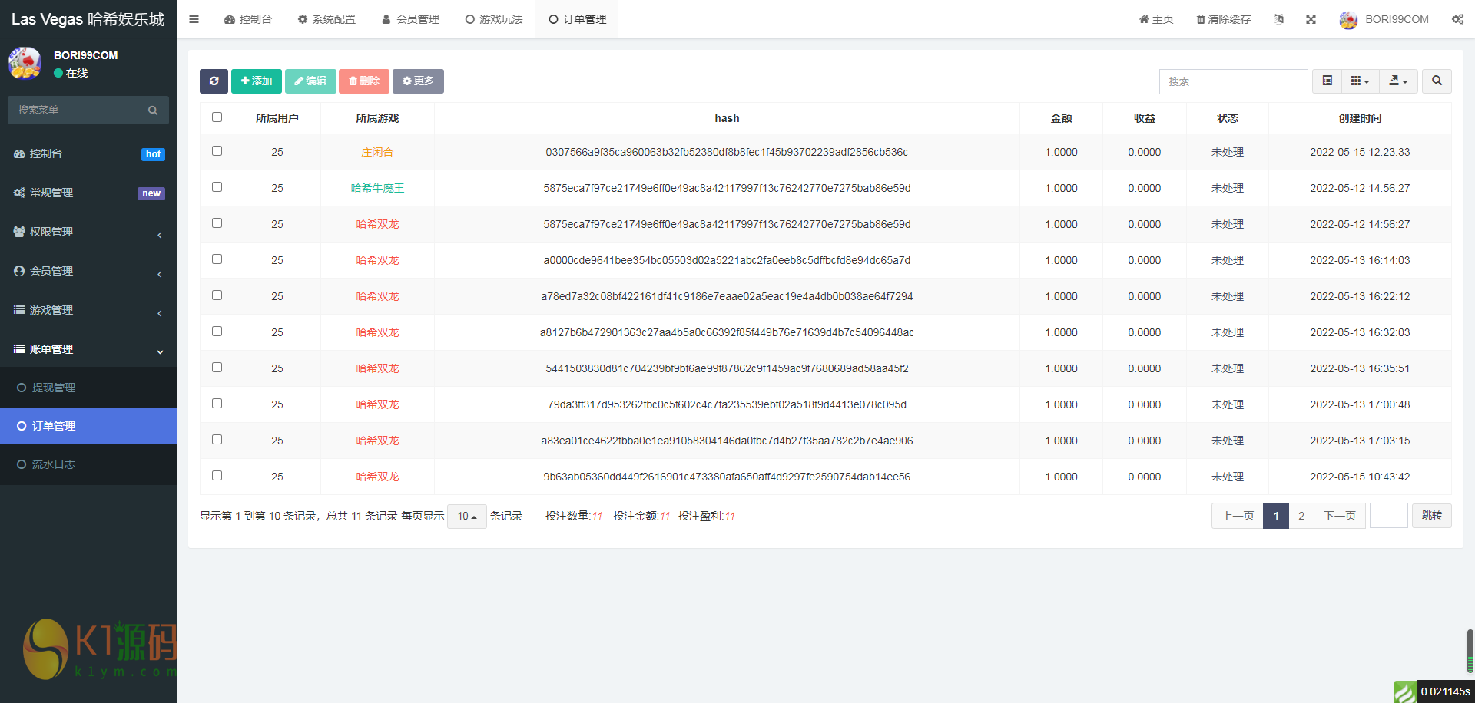Screen dimensions: 1475x703
Task: Open the columns visibility dropdown
Action: pyautogui.click(x=1360, y=81)
